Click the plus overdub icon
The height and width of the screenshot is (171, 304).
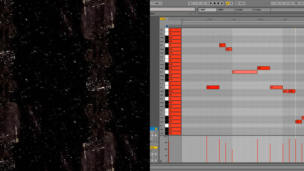222,3
